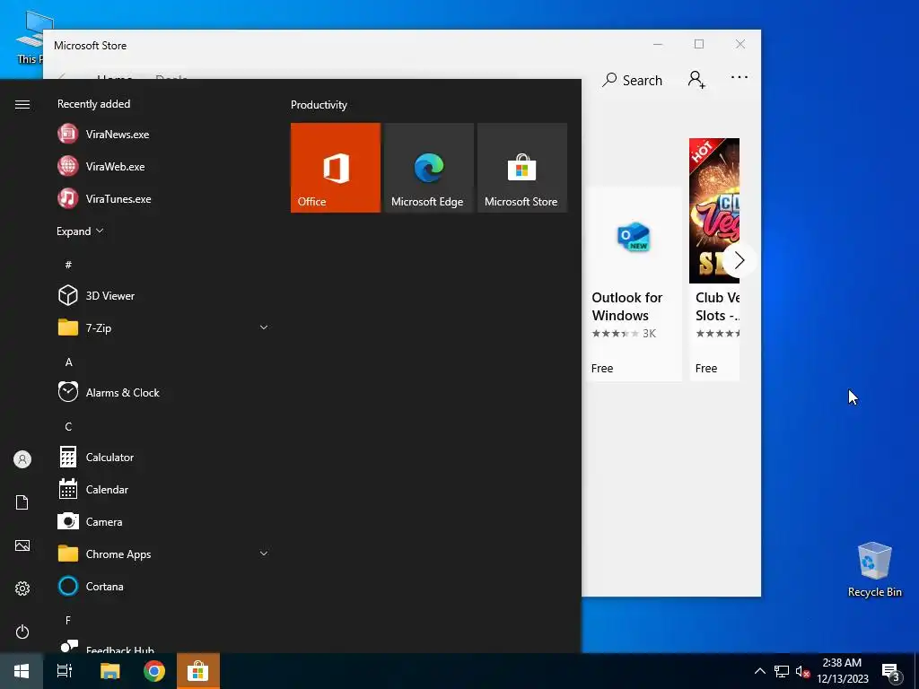Open File Explorer from taskbar
919x689 pixels.
tap(109, 671)
